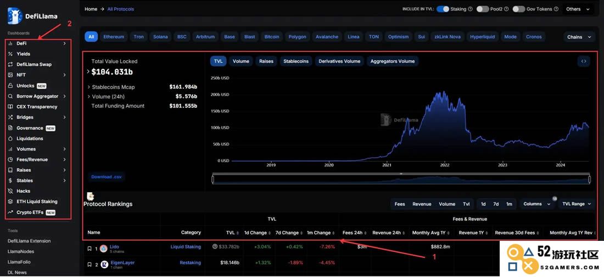
Task: Toggle Staking inclusion in TVL
Action: click(x=443, y=9)
